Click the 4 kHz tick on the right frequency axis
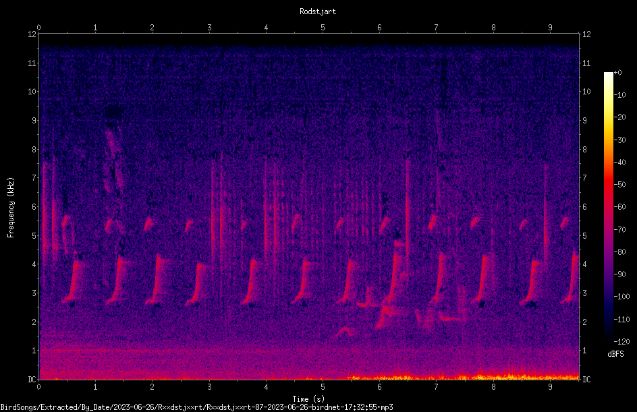 click(584, 264)
